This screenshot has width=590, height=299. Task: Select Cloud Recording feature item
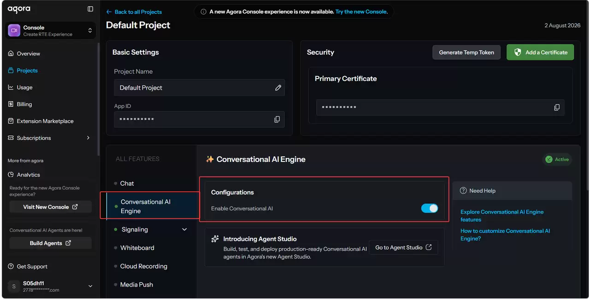pos(144,266)
